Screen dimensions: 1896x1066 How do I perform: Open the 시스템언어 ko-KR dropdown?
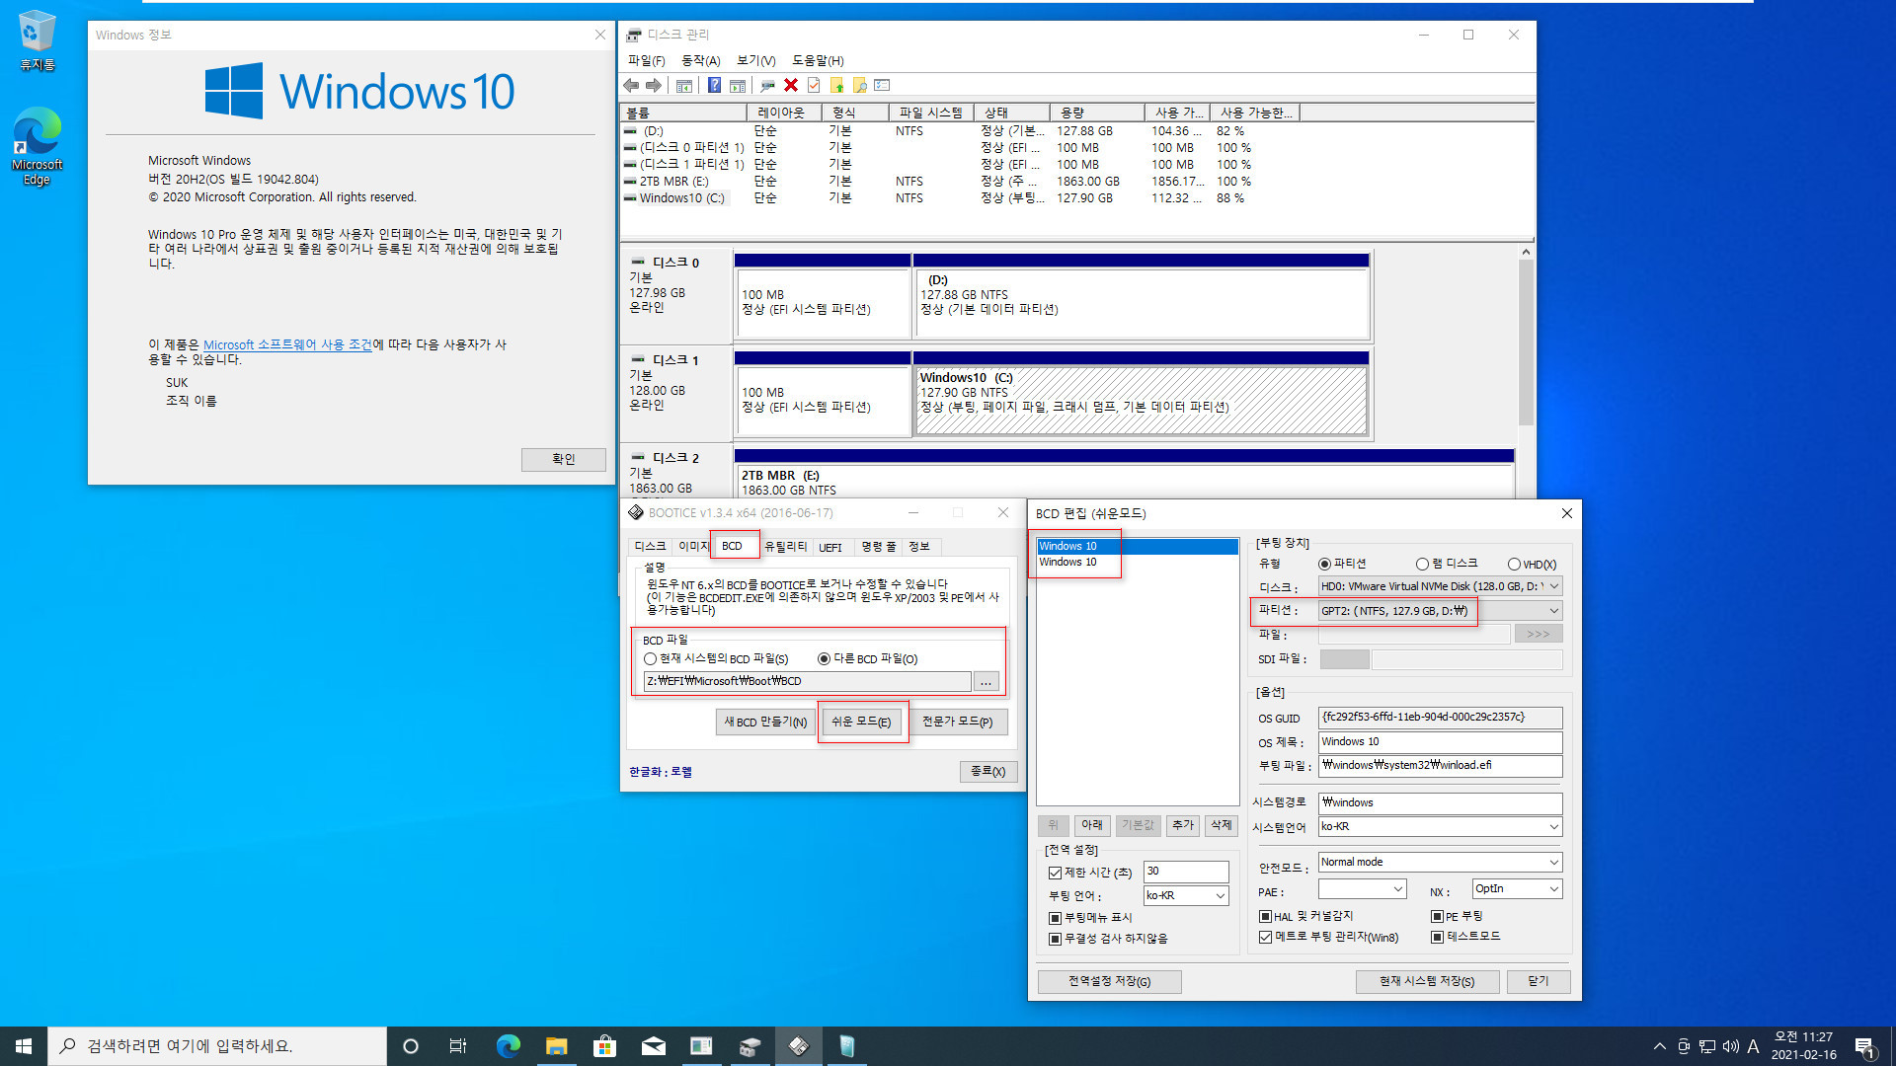pyautogui.click(x=1440, y=827)
